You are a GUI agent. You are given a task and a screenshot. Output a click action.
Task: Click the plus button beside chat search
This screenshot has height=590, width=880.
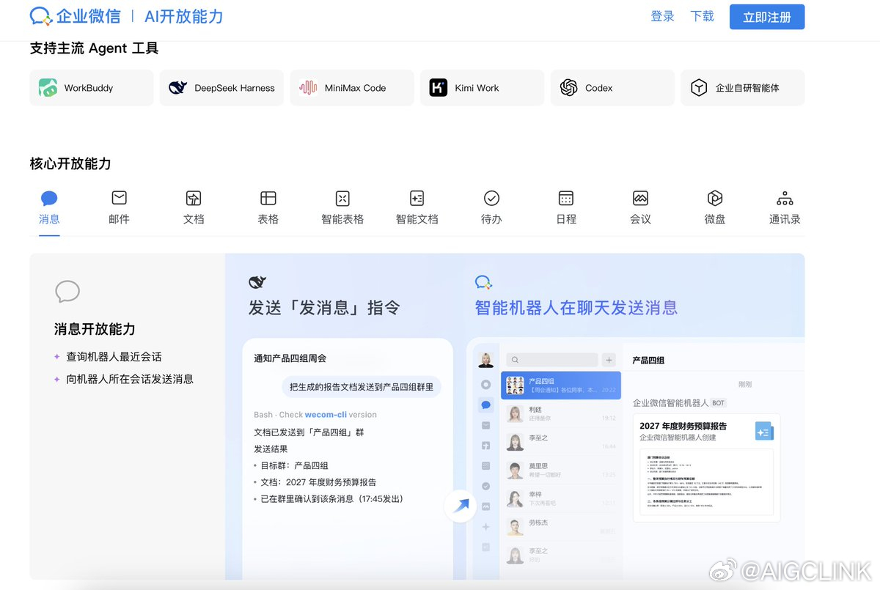609,360
